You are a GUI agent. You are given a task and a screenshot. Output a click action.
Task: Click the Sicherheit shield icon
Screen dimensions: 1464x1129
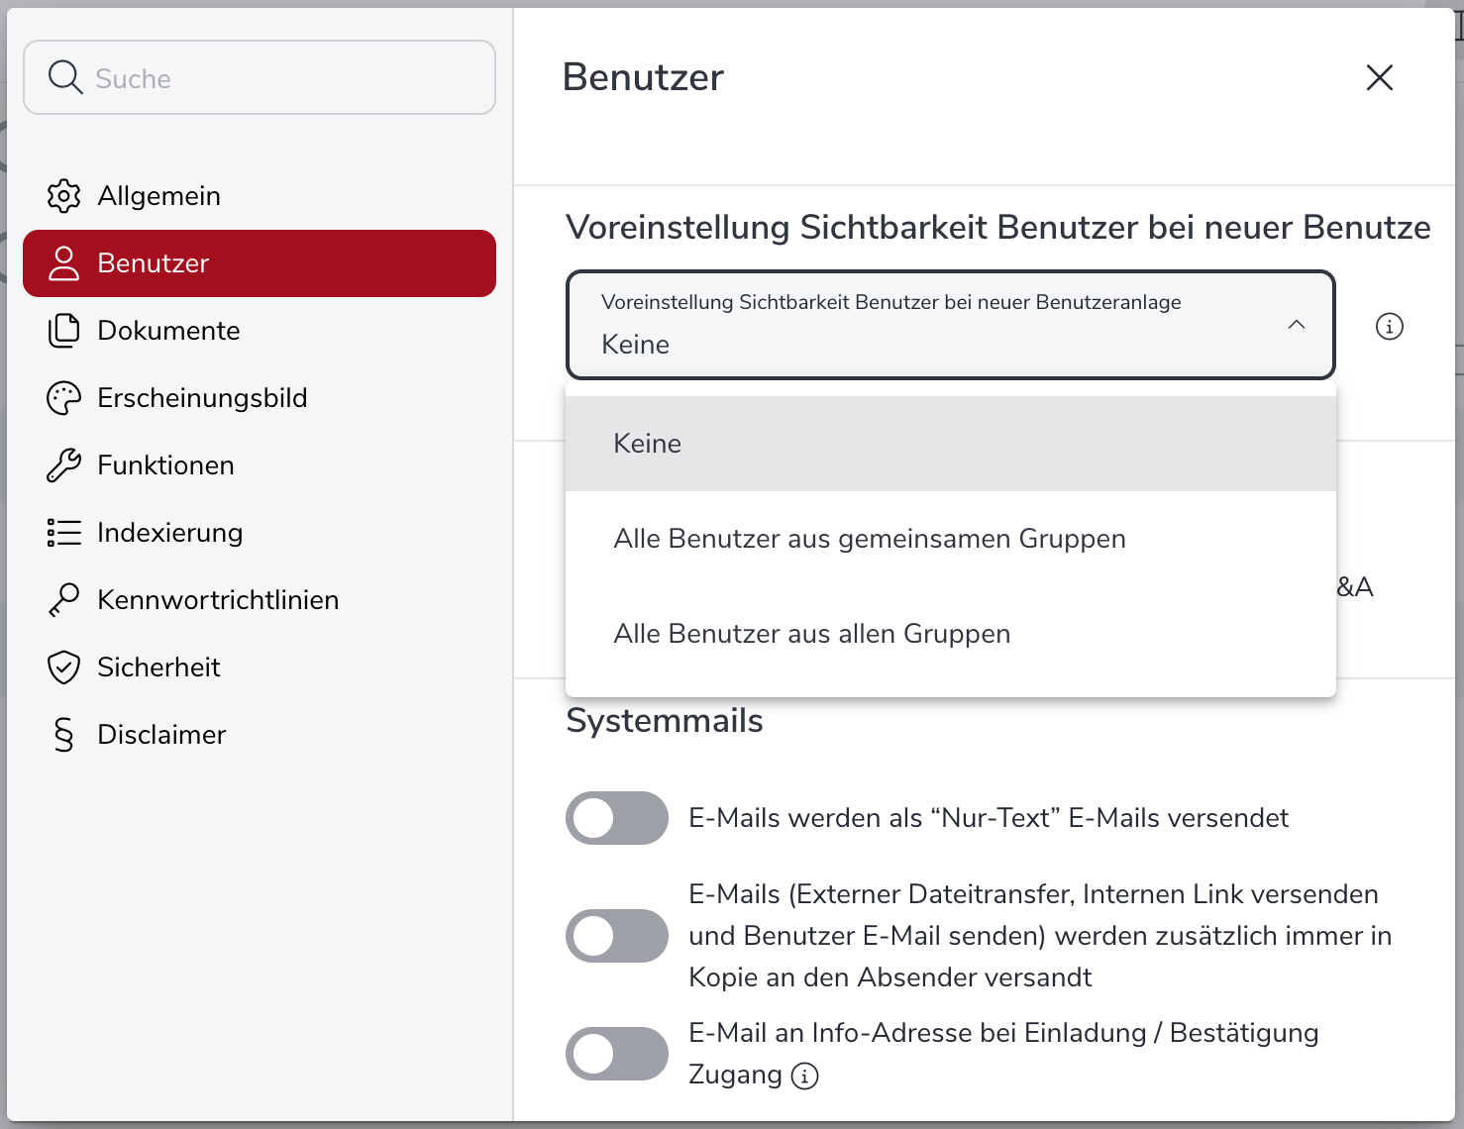coord(63,667)
